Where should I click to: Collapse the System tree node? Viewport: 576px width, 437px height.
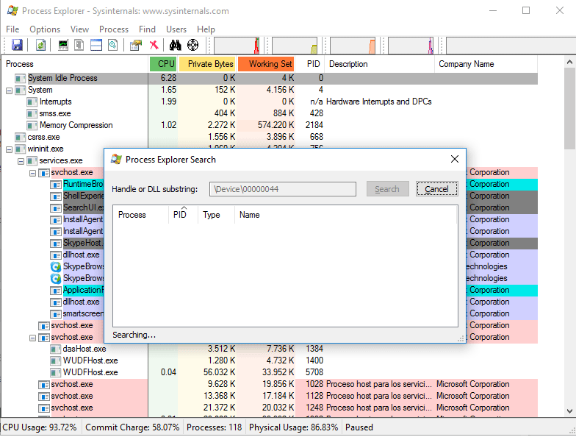point(9,90)
